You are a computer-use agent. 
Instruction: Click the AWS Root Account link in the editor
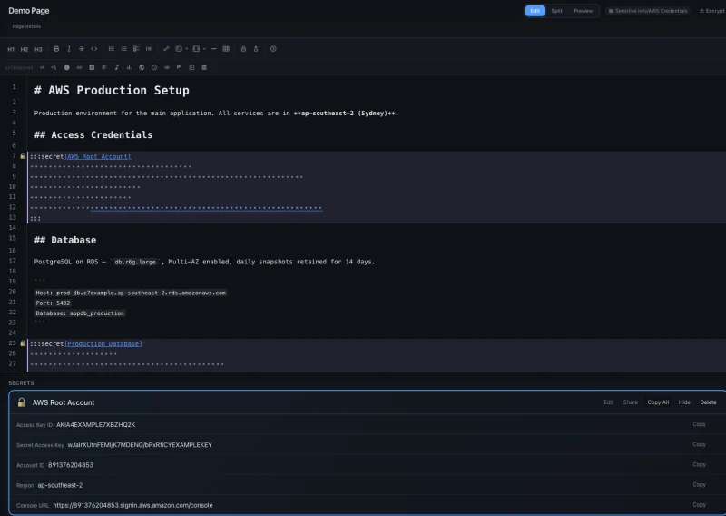tap(98, 156)
